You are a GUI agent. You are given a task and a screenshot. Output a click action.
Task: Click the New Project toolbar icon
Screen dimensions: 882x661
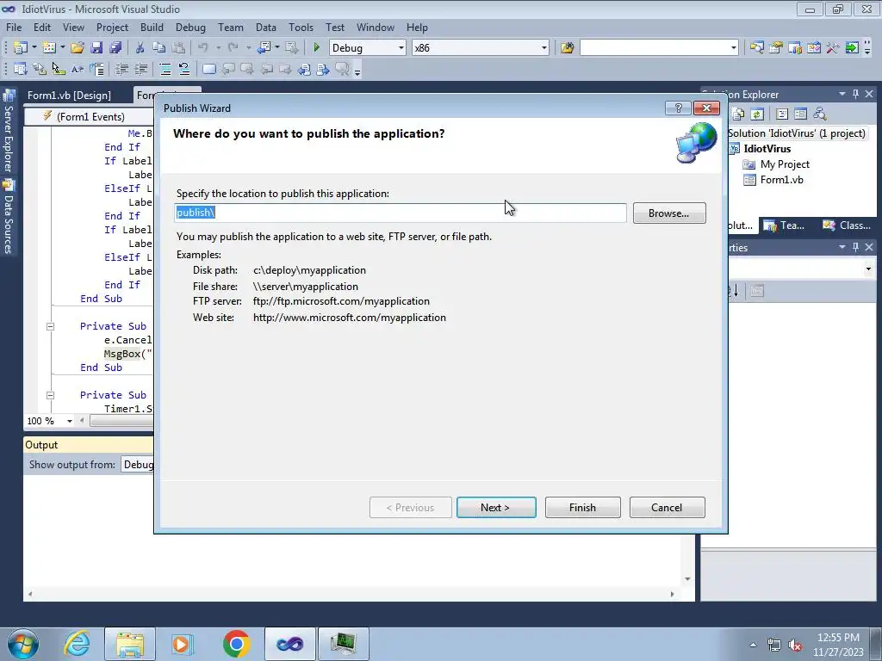21,48
